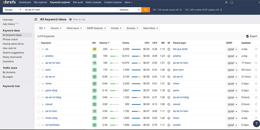Click the KD score 36 badge

click(x=94, y=49)
